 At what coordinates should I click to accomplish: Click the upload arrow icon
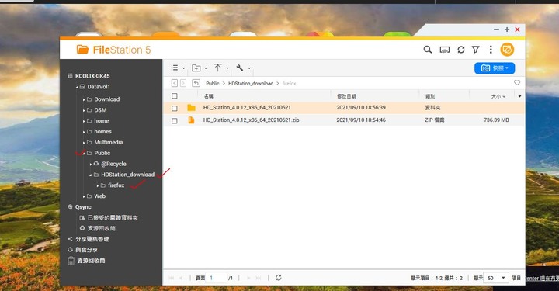[x=217, y=68]
